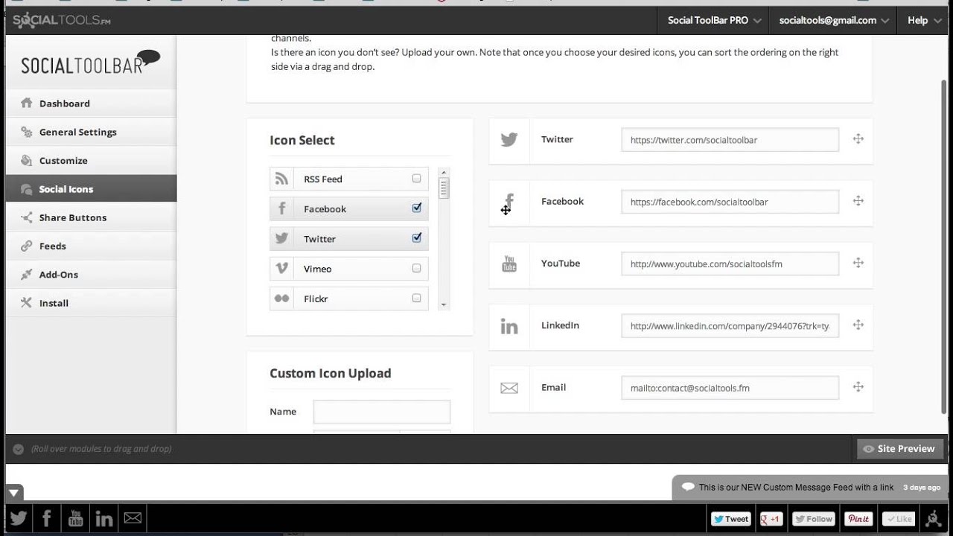Click the Twitter row drag handle
953x536 pixels.
pos(858,138)
